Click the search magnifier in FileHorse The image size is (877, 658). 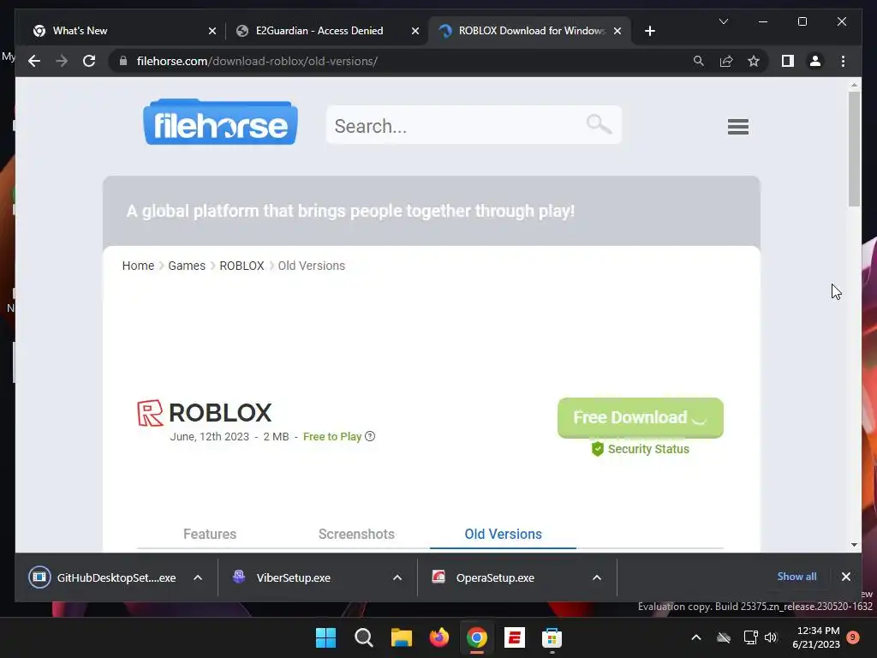pyautogui.click(x=599, y=123)
